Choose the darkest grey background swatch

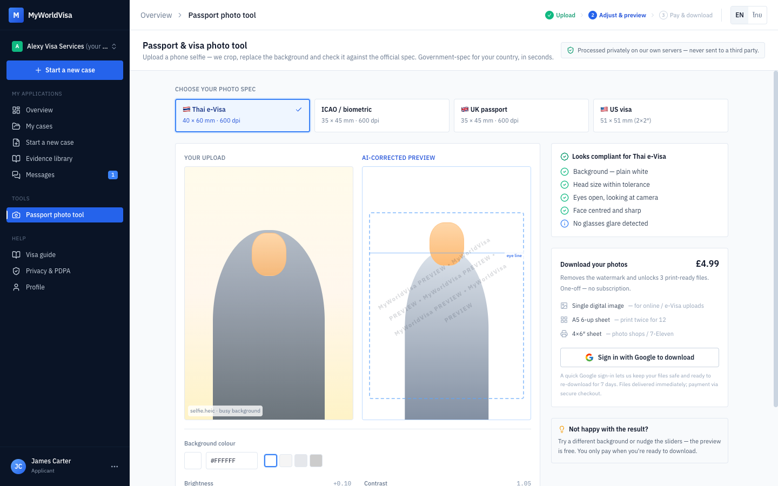pyautogui.click(x=316, y=461)
